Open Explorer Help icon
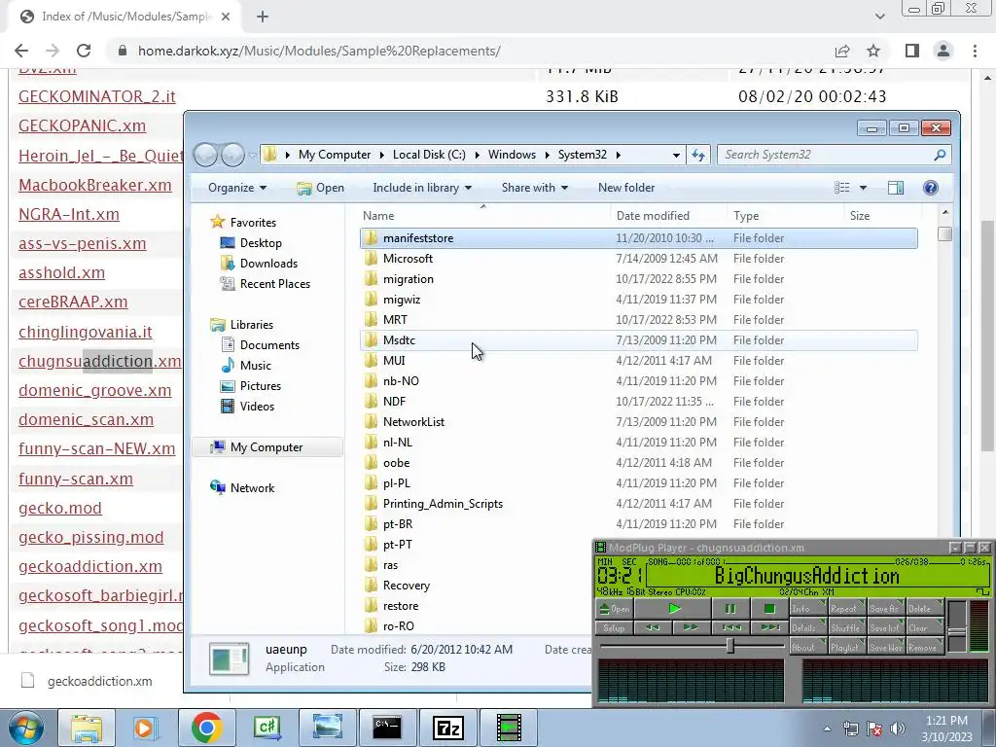Viewport: 996px width, 747px height. (931, 188)
